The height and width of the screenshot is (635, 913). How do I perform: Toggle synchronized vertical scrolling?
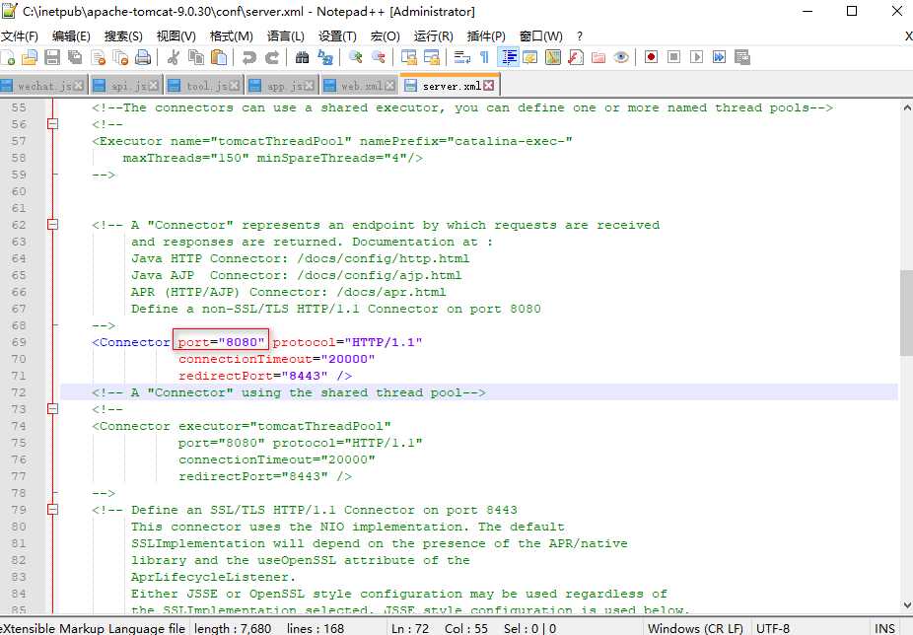[x=409, y=57]
